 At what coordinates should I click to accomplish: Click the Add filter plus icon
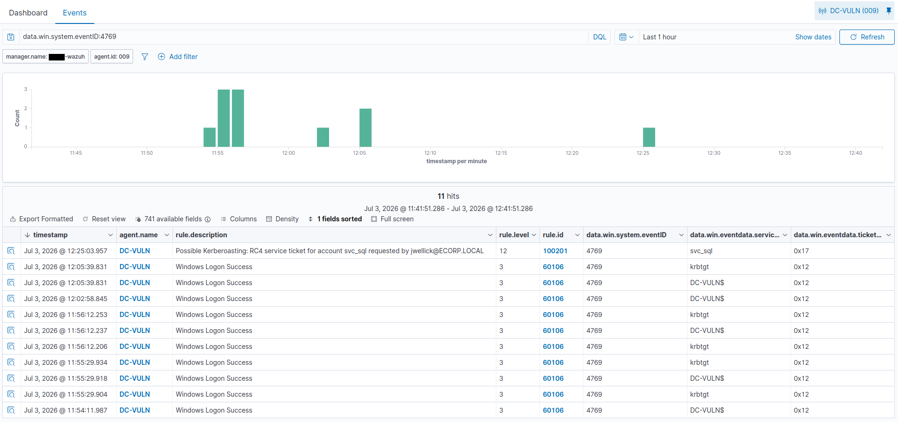[161, 57]
